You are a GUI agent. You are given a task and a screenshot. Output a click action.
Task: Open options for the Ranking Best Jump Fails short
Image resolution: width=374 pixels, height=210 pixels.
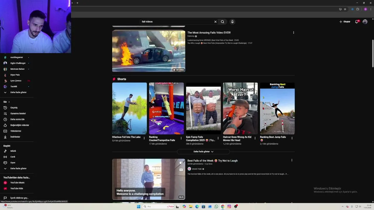coord(292,138)
